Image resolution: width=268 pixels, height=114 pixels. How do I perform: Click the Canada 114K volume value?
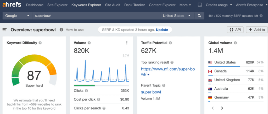(250, 71)
